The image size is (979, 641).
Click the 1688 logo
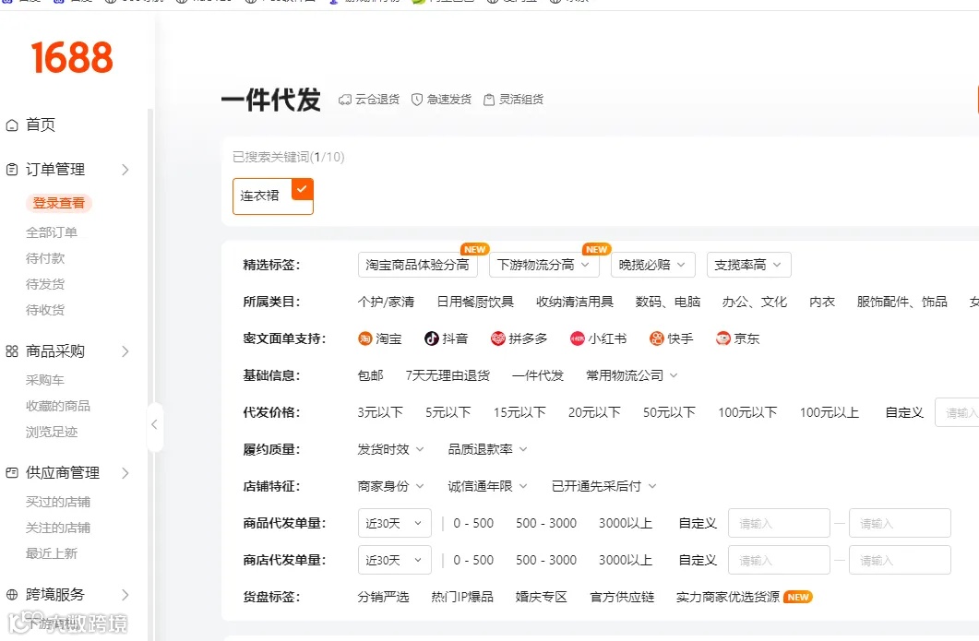point(72,57)
